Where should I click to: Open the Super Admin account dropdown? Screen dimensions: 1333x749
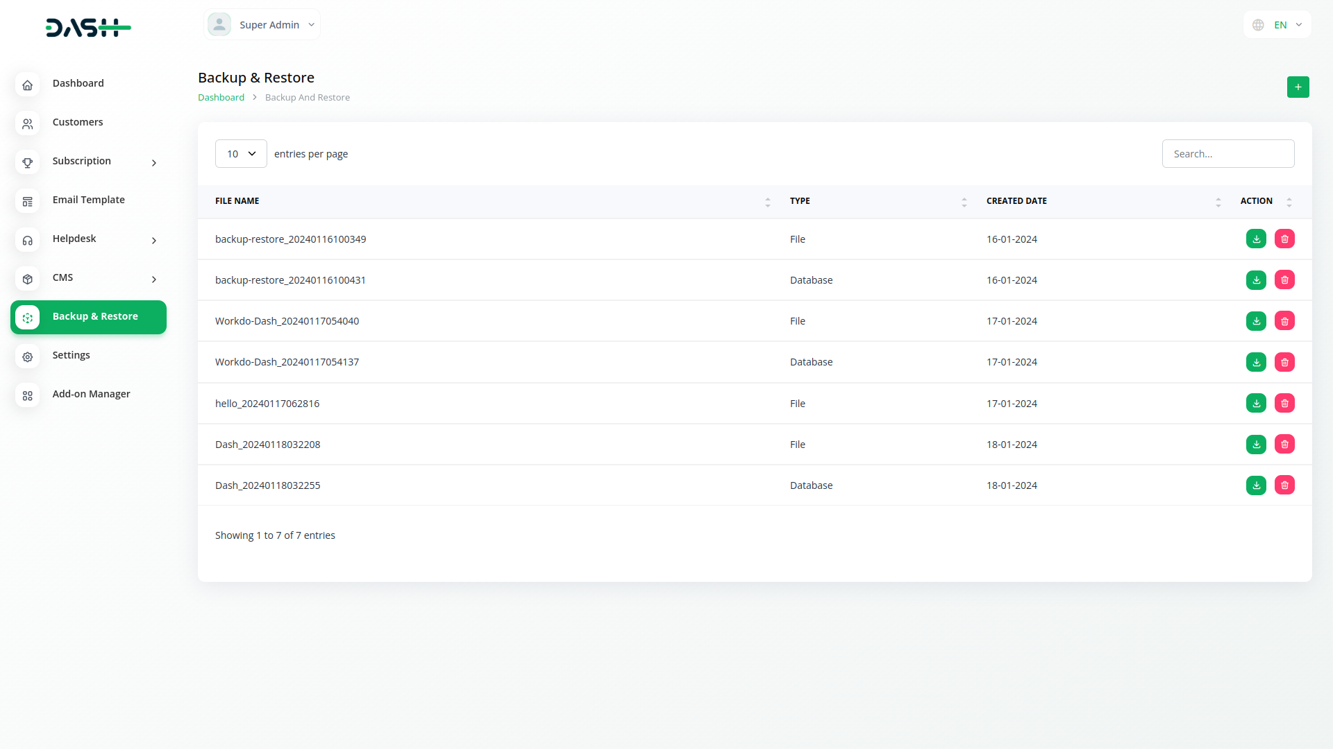(262, 25)
